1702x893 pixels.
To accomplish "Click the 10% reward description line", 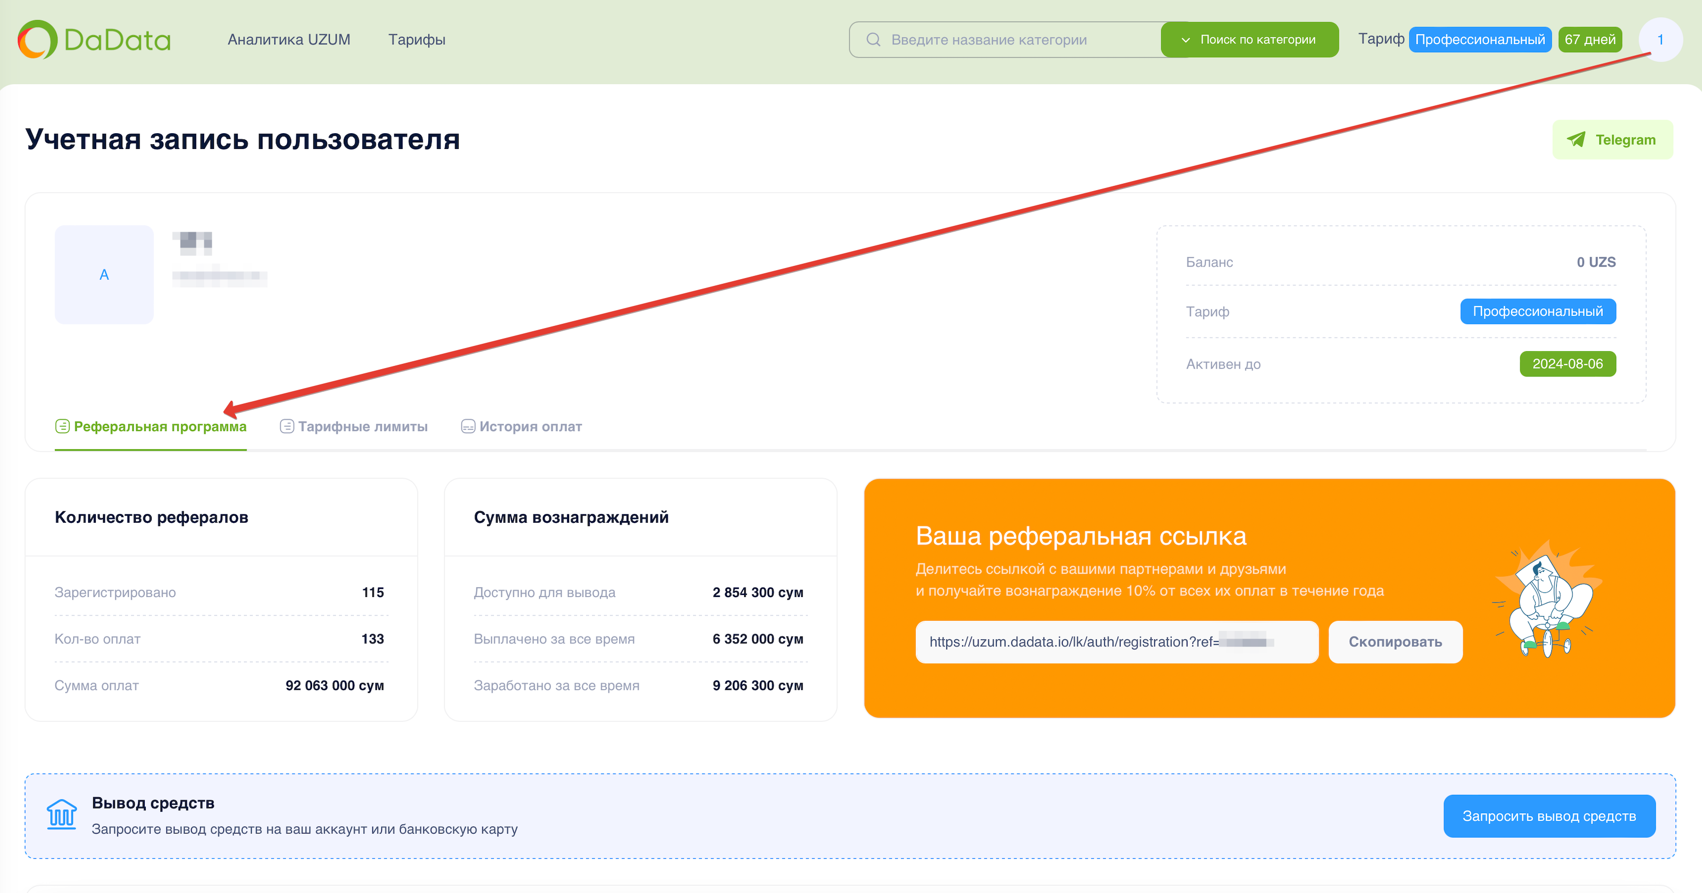I will [x=1150, y=590].
